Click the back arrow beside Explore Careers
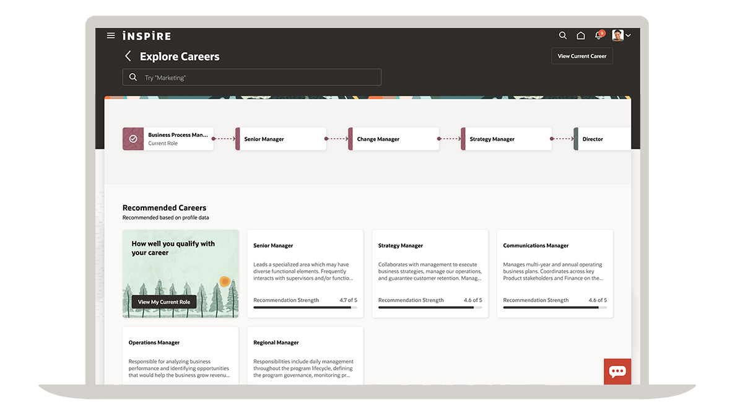Screen dimensions: 735x415 click(x=128, y=56)
